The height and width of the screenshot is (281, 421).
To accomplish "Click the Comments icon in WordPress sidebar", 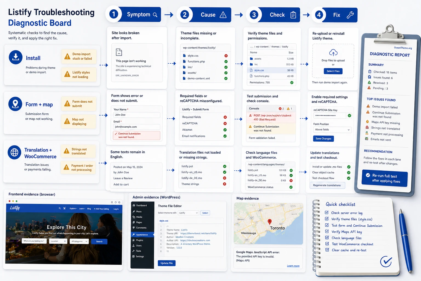I will [x=133, y=228].
